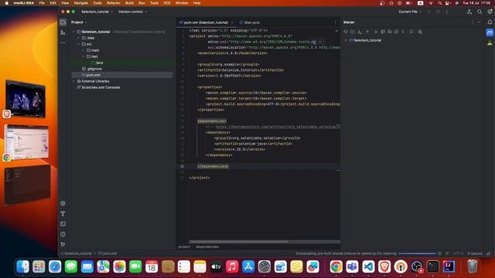Click the Run button in title bar
This screenshot has height=278, width=495.
click(429, 12)
